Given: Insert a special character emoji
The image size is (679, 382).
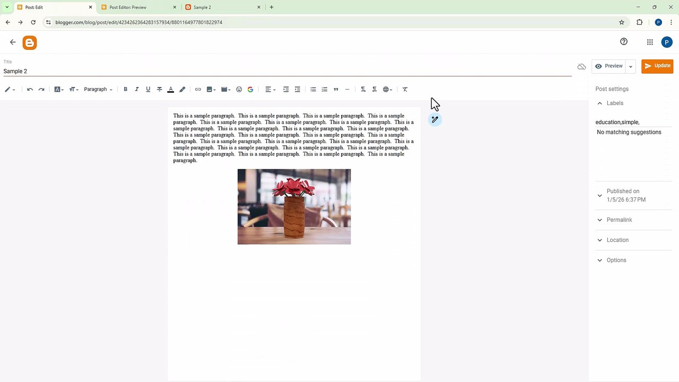Looking at the screenshot, I should [239, 89].
